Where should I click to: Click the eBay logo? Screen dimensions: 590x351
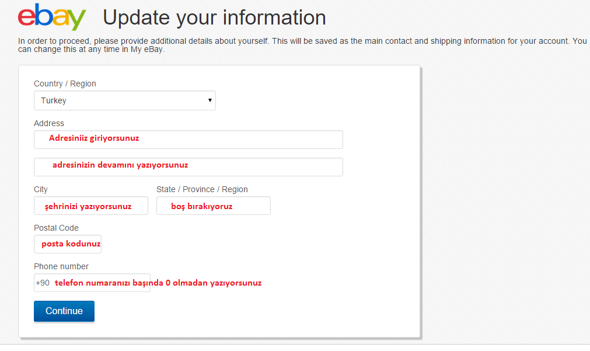pos(52,16)
